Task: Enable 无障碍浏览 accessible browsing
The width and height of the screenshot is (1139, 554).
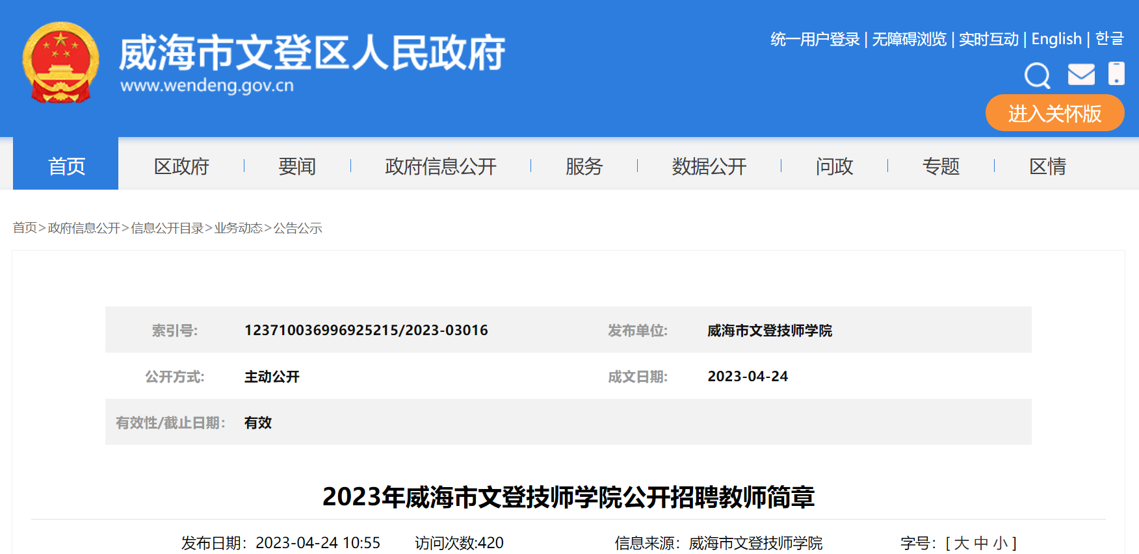Action: coord(909,40)
